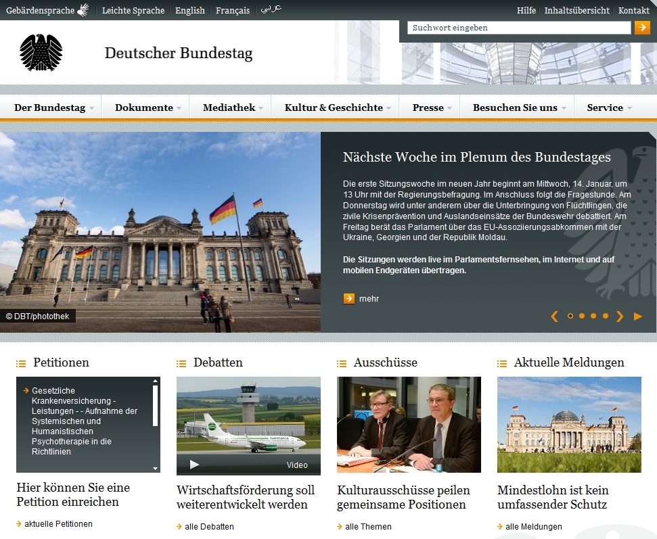Switch site language to Français
This screenshot has width=657, height=539.
233,10
